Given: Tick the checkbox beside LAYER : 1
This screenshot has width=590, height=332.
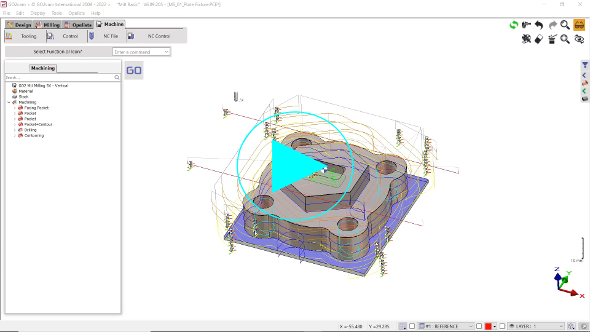Looking at the screenshot, I should 502,326.
